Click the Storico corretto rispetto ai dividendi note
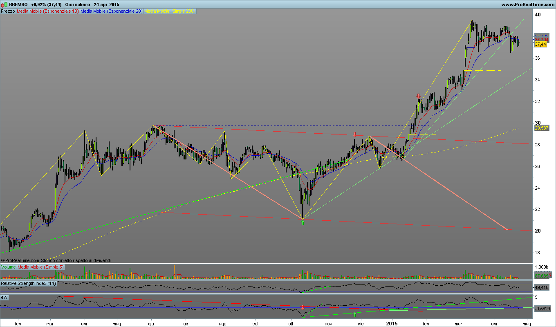 [76, 260]
